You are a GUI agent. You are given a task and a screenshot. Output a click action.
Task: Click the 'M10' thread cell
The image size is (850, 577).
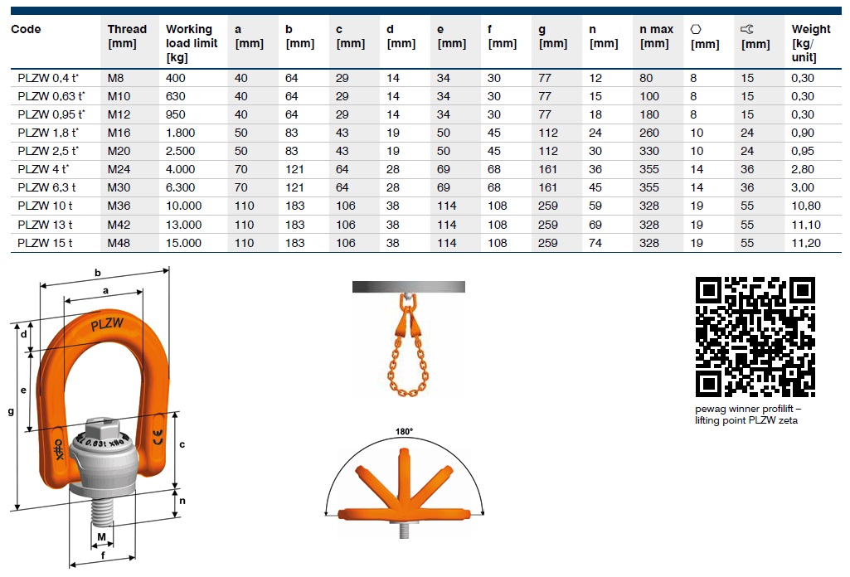pyautogui.click(x=119, y=96)
